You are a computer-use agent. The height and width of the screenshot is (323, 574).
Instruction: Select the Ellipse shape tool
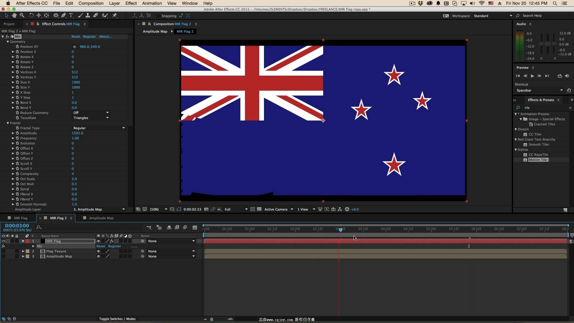coord(56,15)
